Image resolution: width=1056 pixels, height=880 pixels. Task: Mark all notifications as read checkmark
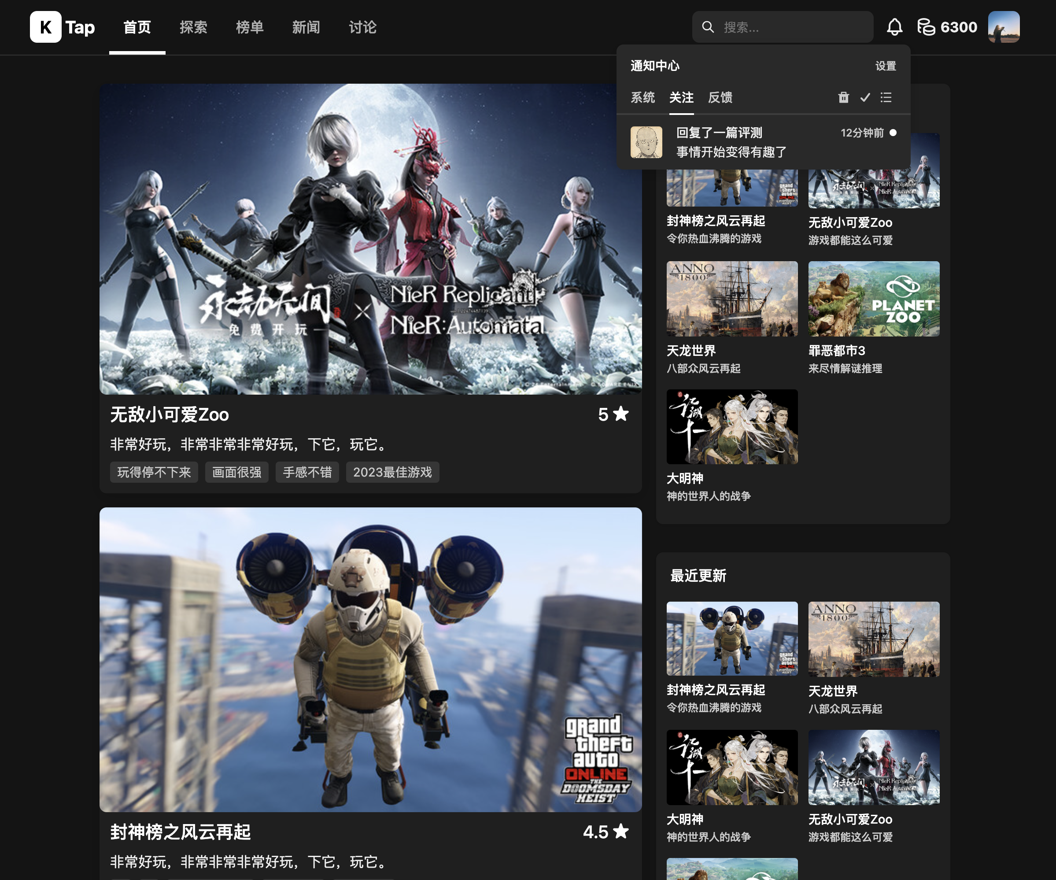point(865,97)
